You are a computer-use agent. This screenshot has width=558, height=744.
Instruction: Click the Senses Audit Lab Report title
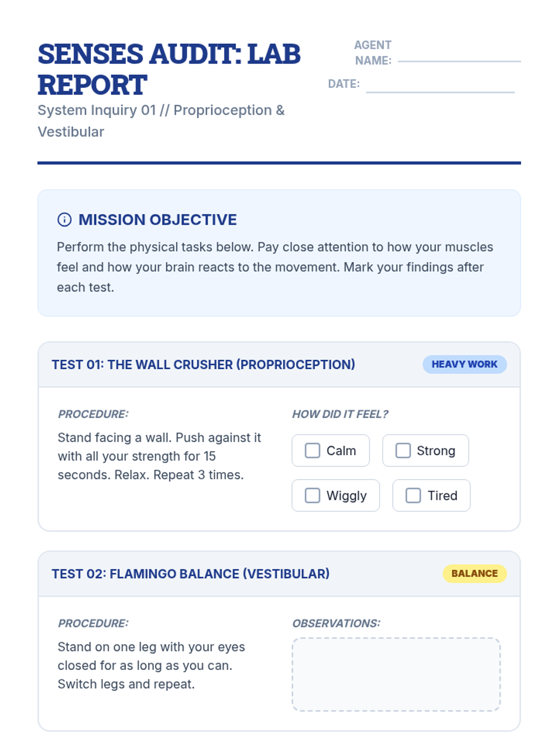point(169,69)
